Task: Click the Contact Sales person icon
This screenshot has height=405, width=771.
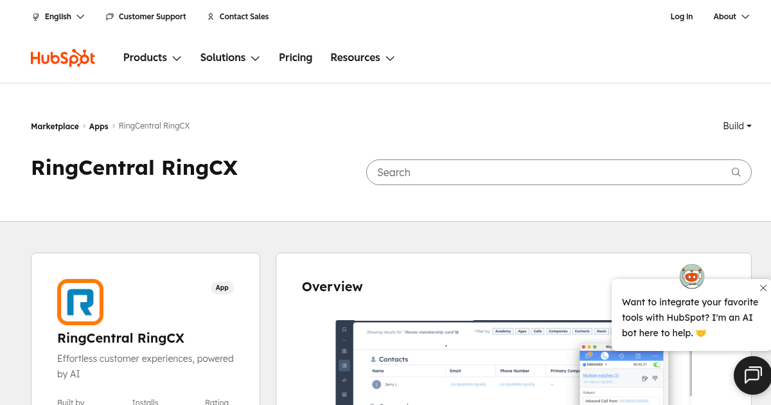Action: (x=211, y=17)
